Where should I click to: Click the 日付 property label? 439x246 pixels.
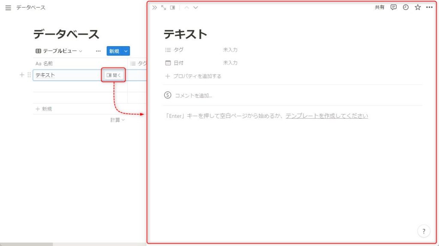click(x=178, y=63)
